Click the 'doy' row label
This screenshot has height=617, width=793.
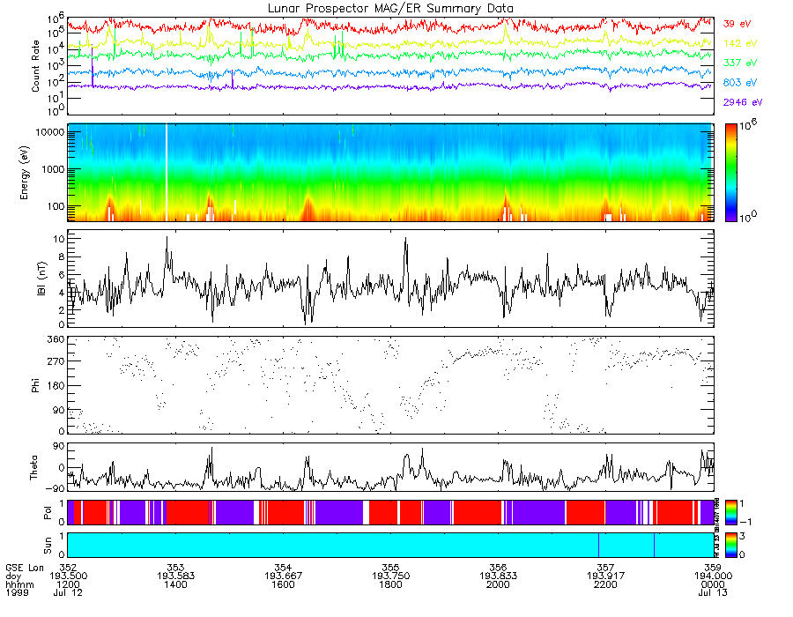[x=13, y=576]
